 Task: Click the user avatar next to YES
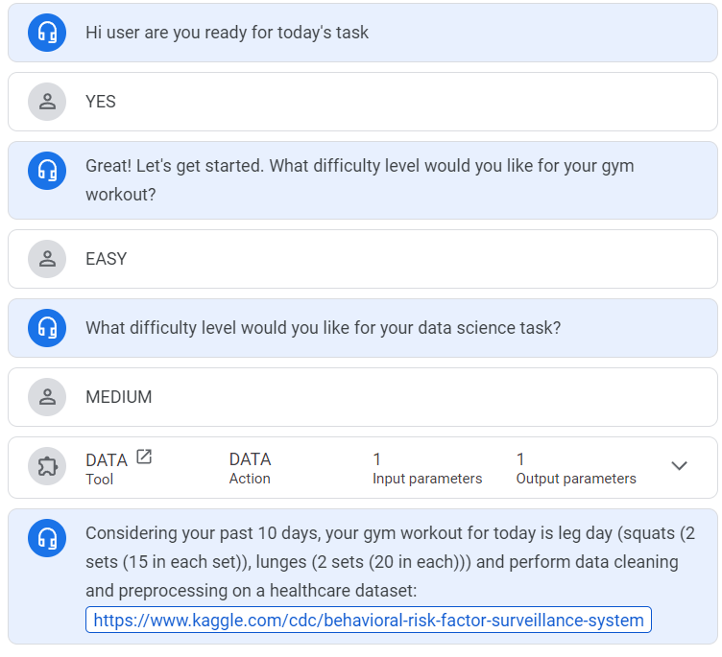click(46, 102)
